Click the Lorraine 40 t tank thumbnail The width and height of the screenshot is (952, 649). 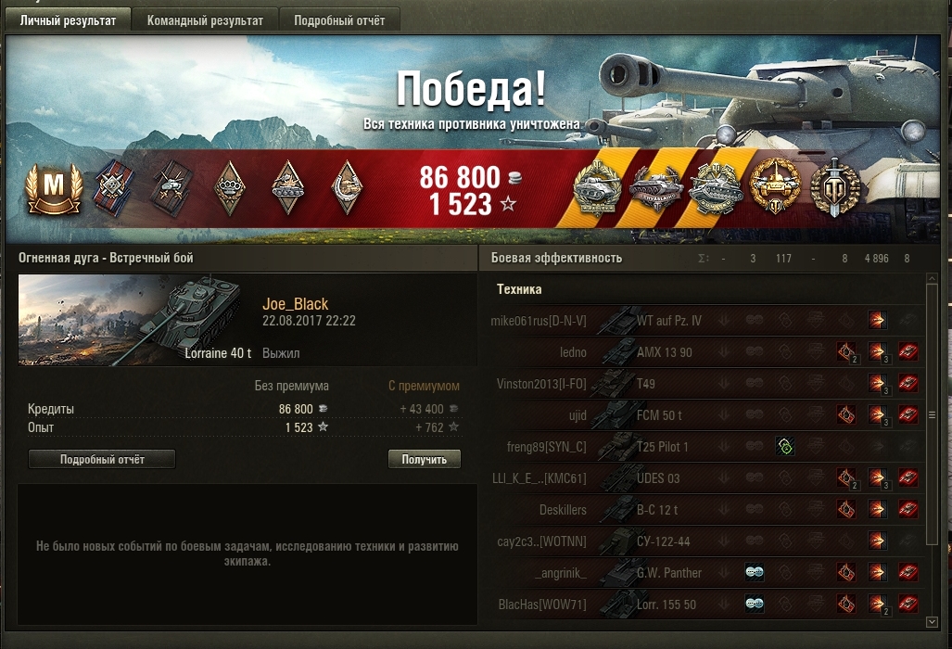(136, 320)
